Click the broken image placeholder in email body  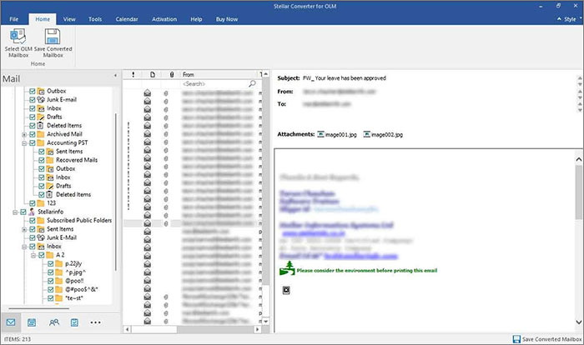point(286,290)
